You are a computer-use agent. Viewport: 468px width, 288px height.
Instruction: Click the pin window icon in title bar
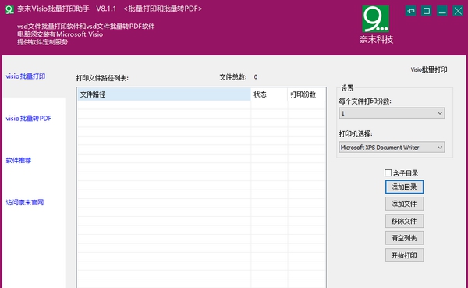tap(411, 12)
